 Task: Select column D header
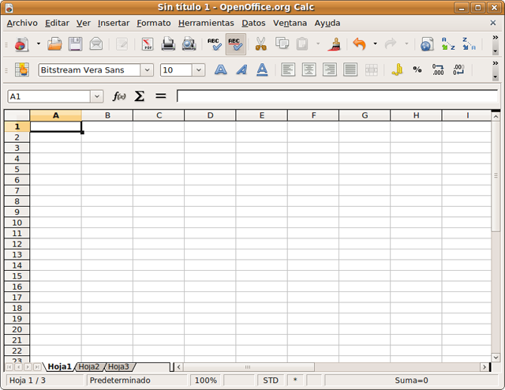tap(210, 115)
